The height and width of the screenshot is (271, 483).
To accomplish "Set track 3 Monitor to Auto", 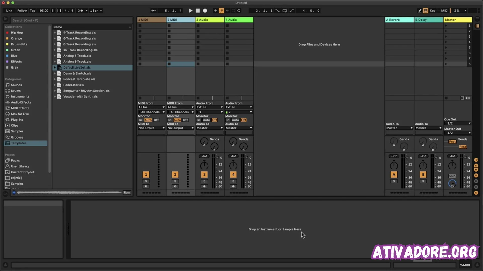I will (206, 120).
